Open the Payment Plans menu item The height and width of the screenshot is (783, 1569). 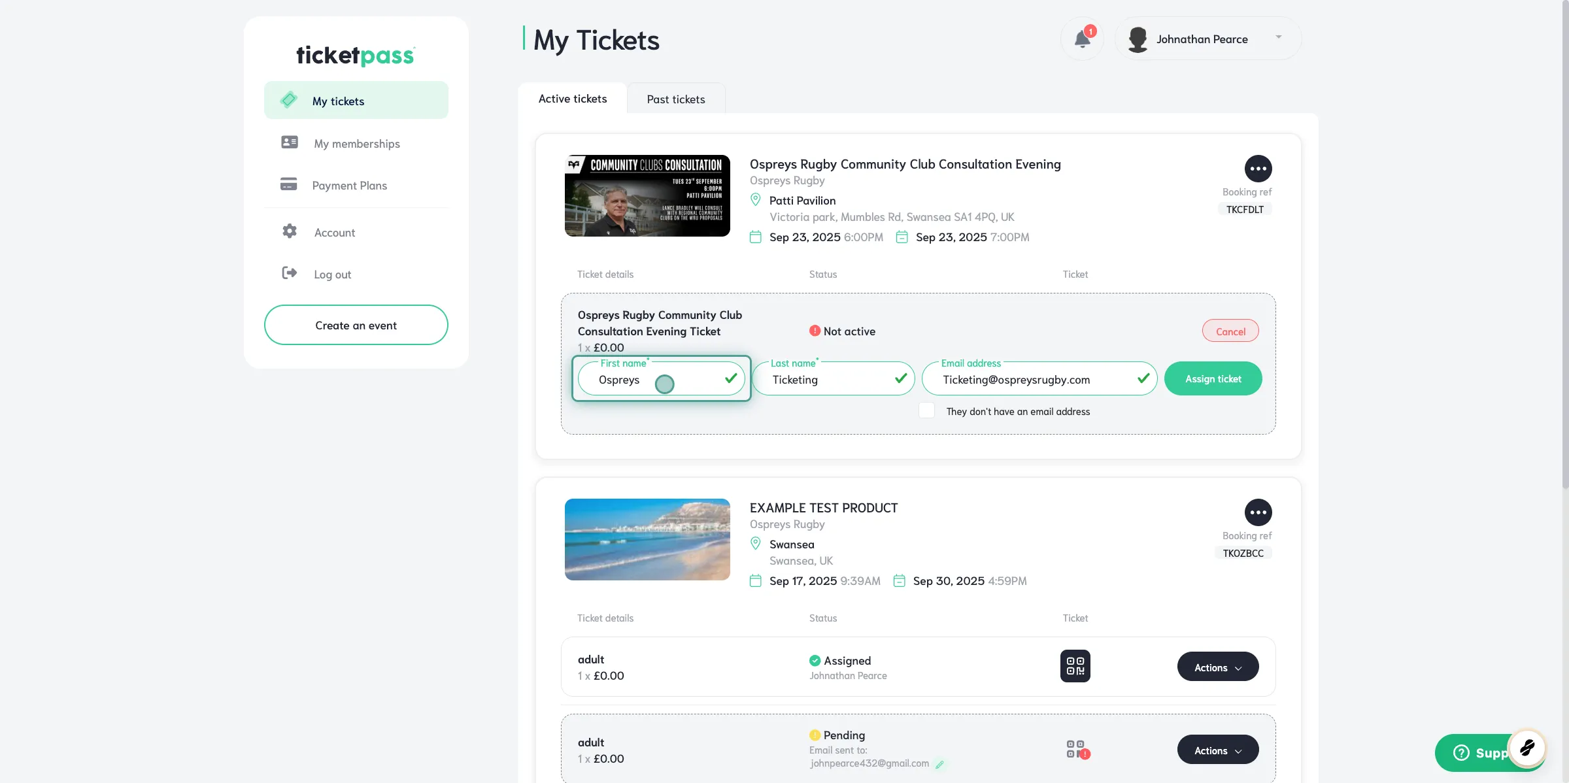[356, 185]
